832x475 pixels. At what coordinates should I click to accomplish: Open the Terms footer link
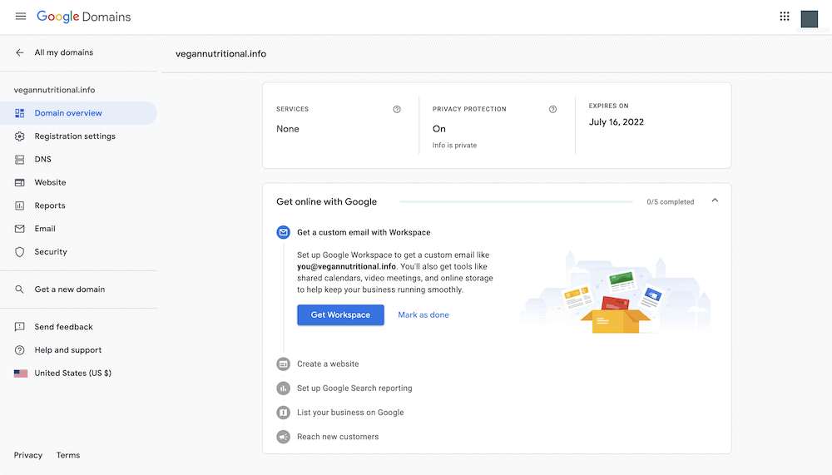pos(68,455)
